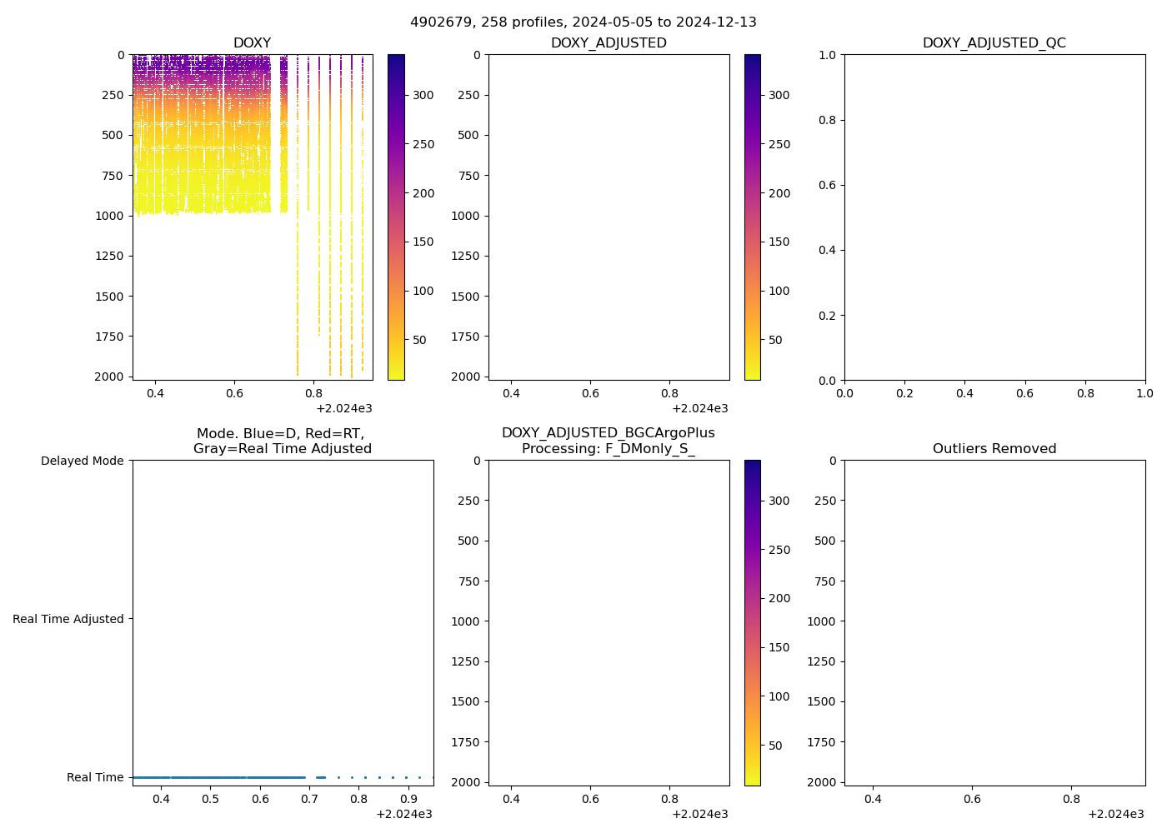Click the colorbar beside the BGCArgoPlus plot
1167x833 pixels.
[752, 622]
